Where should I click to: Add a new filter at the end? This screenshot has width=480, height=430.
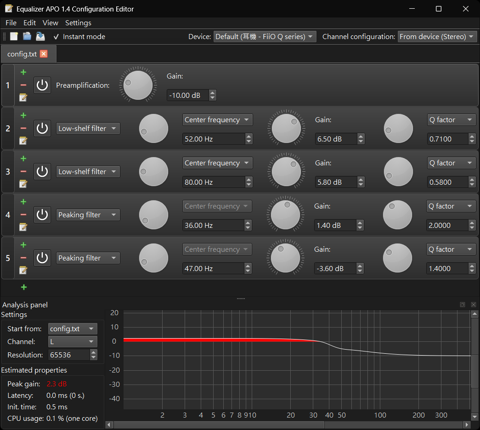[x=24, y=287]
